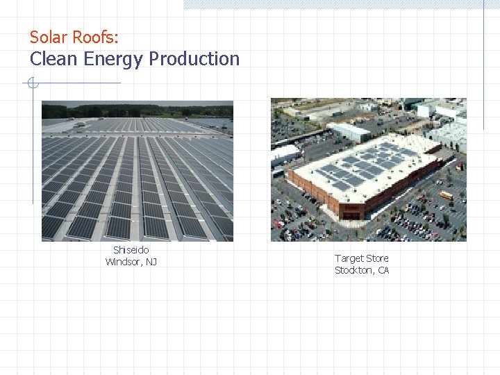Select the "Stockton, CA" caption line
500x375 pixels.
point(362,270)
